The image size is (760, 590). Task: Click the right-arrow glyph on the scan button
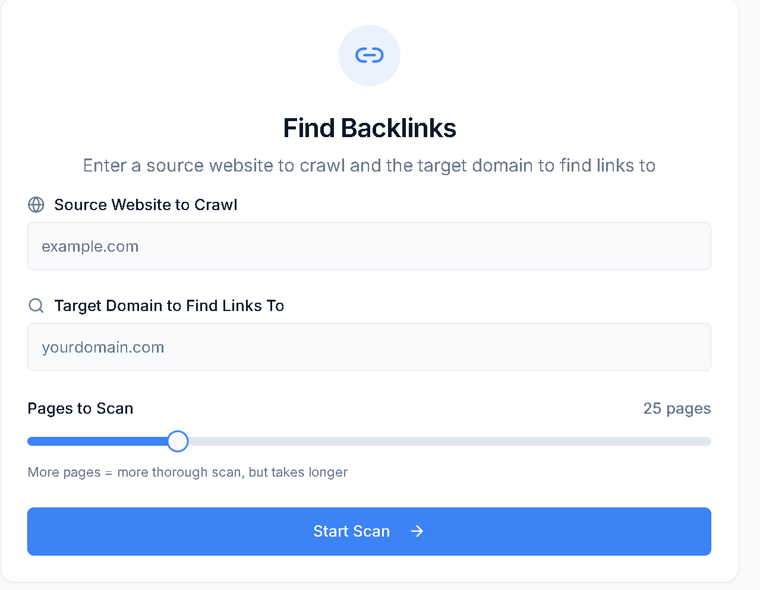tap(417, 531)
